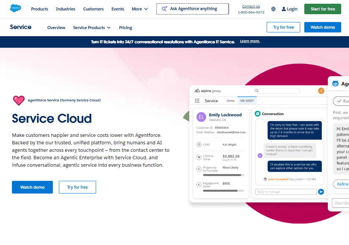Click the Propensity to Purchase icon
This screenshot has height=245, width=349.
pyautogui.click(x=199, y=169)
